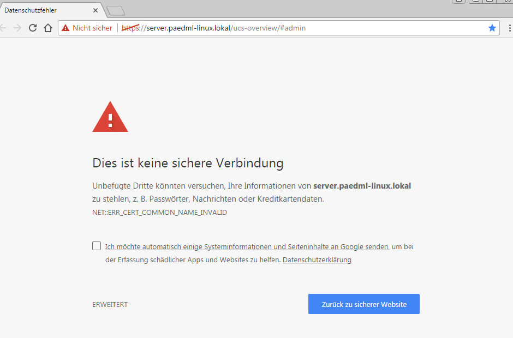Enable the checkbox to send system info to Google
Screen dimensions: 513x338
pyautogui.click(x=97, y=246)
